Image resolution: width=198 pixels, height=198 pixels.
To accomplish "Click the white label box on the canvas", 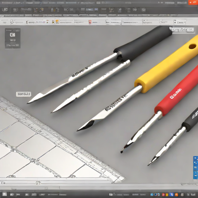I will pyautogui.click(x=24, y=94).
